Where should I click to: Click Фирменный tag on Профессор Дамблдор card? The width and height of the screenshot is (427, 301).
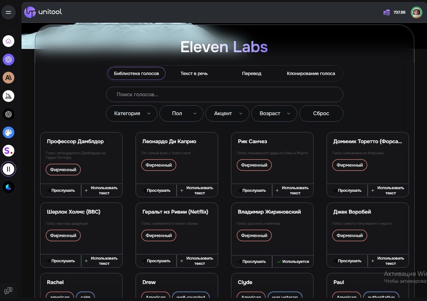click(63, 170)
